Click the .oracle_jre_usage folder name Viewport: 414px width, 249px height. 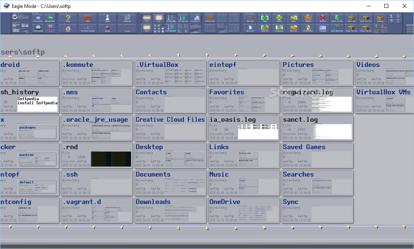click(95, 120)
